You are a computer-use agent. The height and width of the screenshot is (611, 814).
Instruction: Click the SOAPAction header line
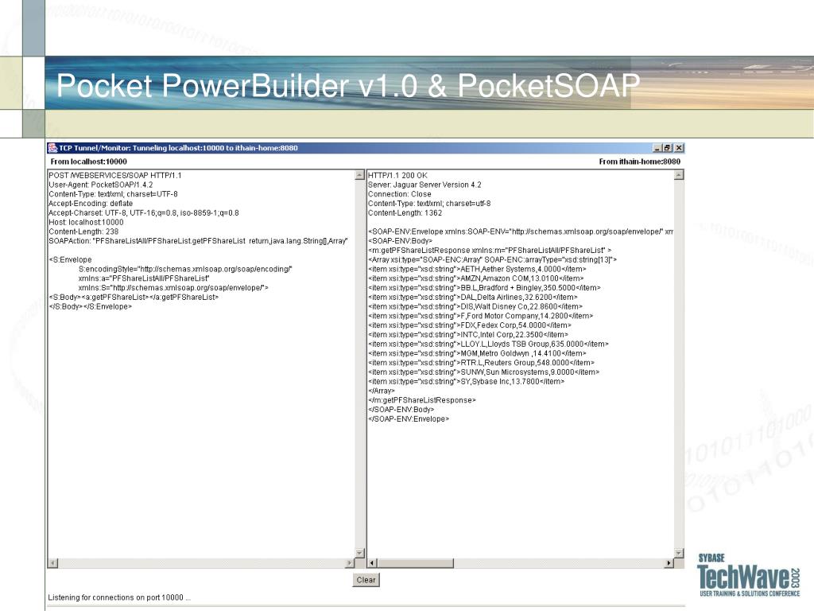coord(198,241)
